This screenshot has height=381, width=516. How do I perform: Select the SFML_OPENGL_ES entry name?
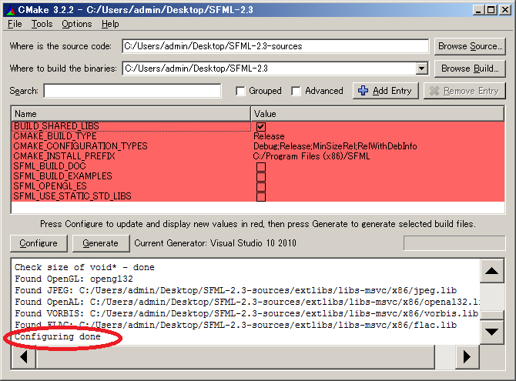50,186
